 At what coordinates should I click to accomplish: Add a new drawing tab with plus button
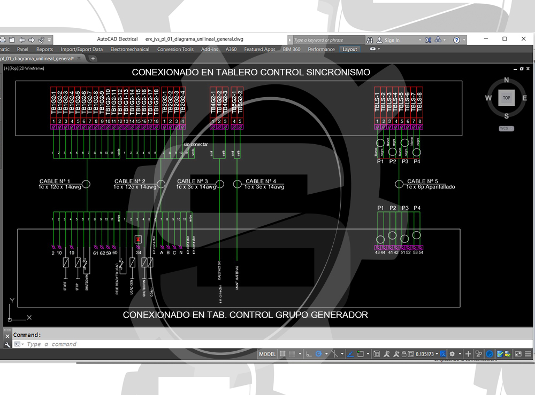tap(93, 59)
